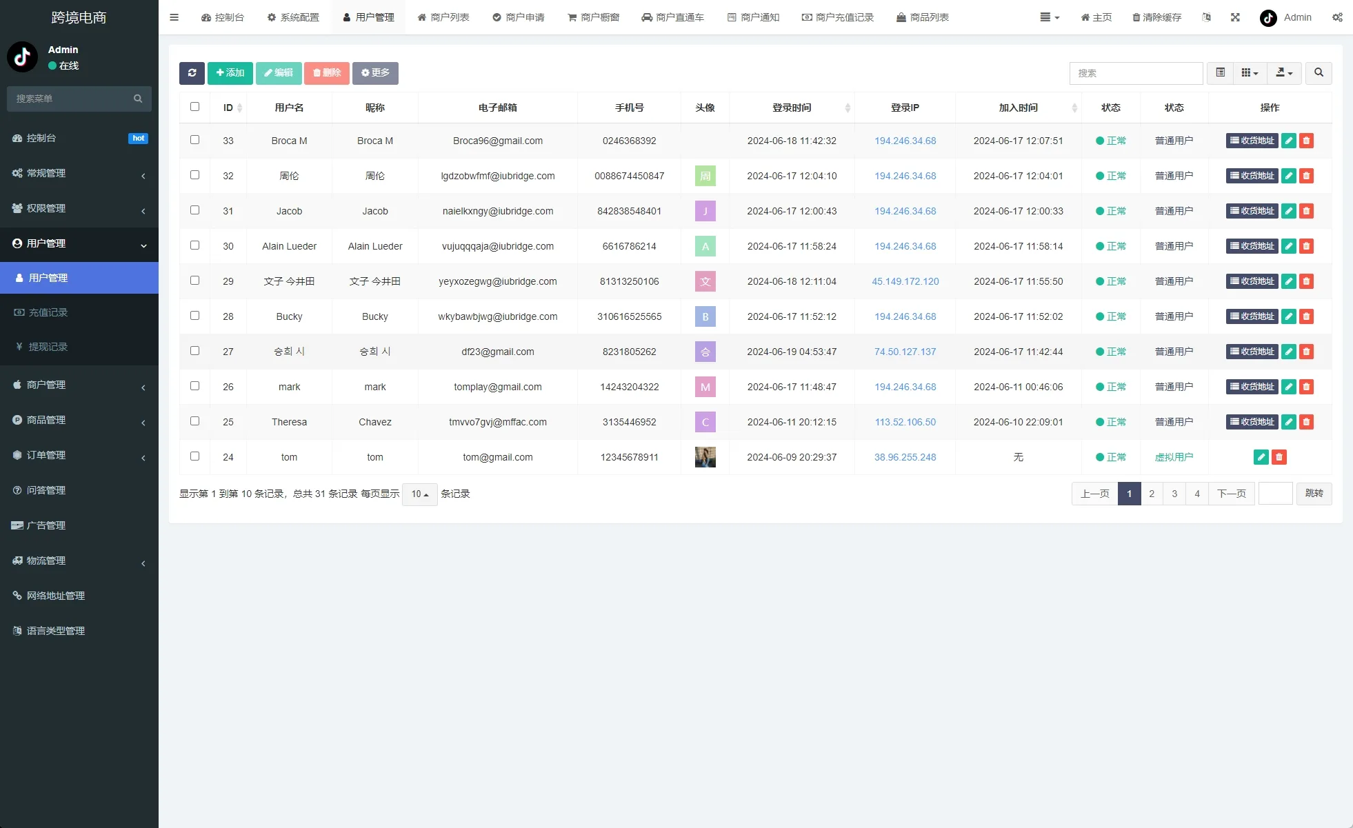The height and width of the screenshot is (828, 1353).
Task: Check the row checkbox for user tom
Action: click(x=195, y=456)
